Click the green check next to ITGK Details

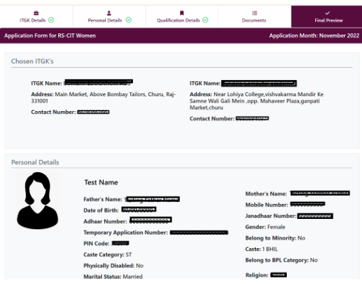(51, 20)
